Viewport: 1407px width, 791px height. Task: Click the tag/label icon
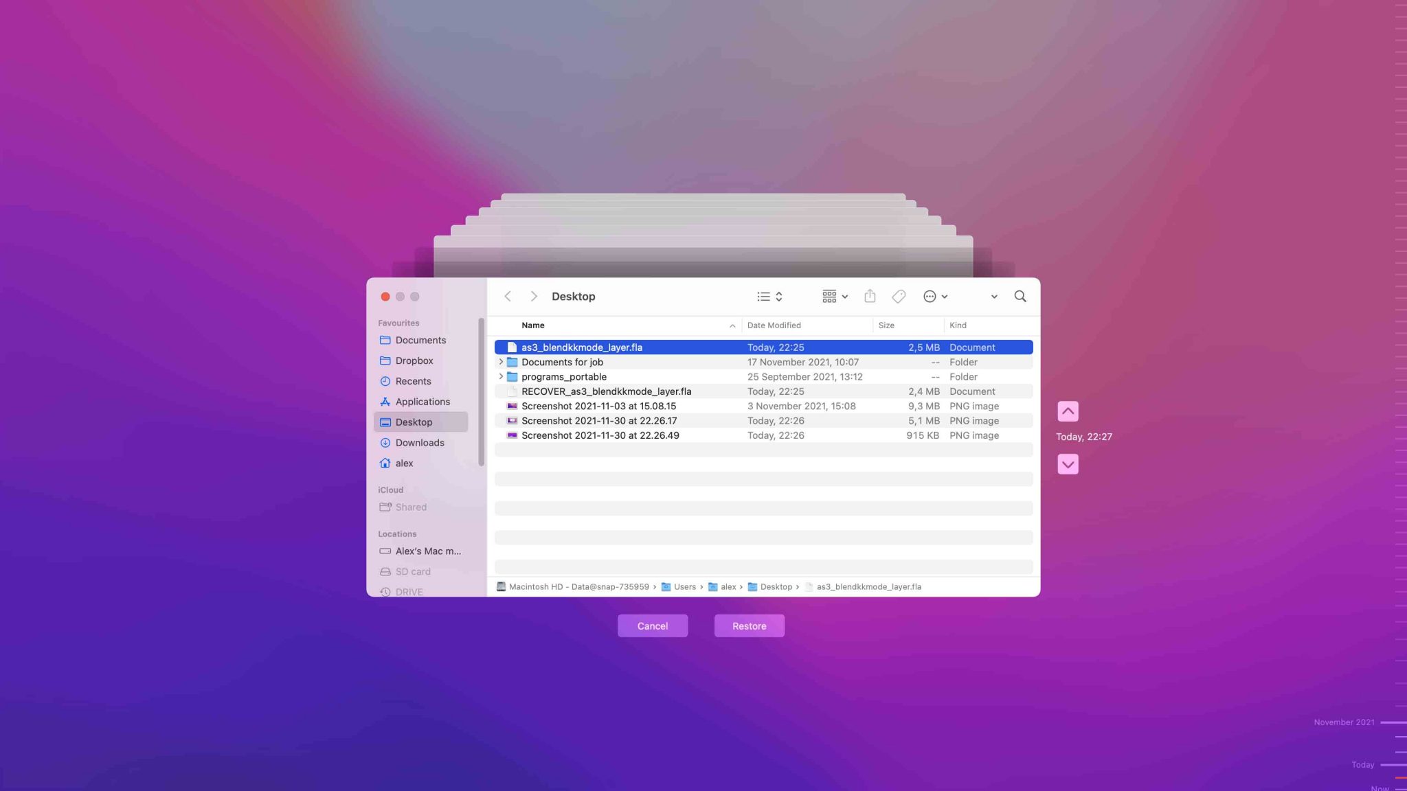pyautogui.click(x=899, y=297)
